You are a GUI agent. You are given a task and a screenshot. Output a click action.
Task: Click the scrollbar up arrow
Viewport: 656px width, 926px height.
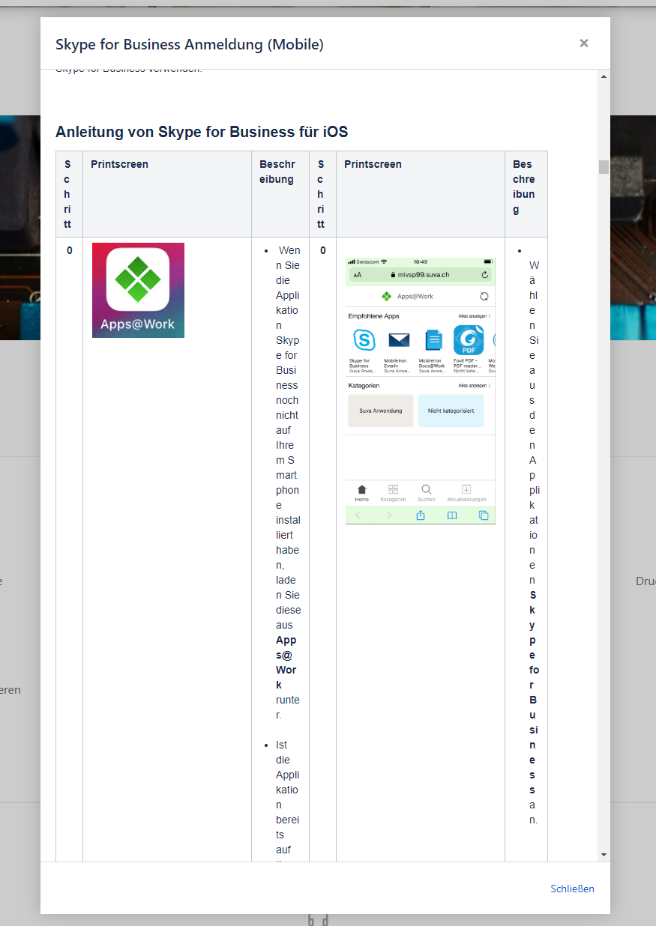(x=604, y=76)
